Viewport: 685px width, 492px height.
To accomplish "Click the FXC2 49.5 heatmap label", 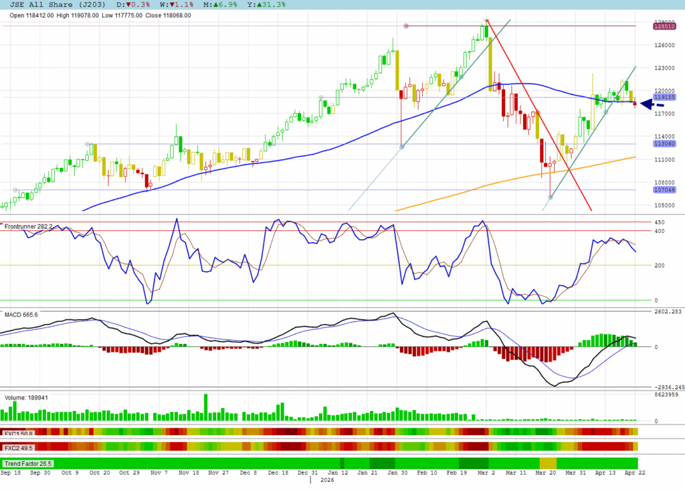I will tap(19, 446).
